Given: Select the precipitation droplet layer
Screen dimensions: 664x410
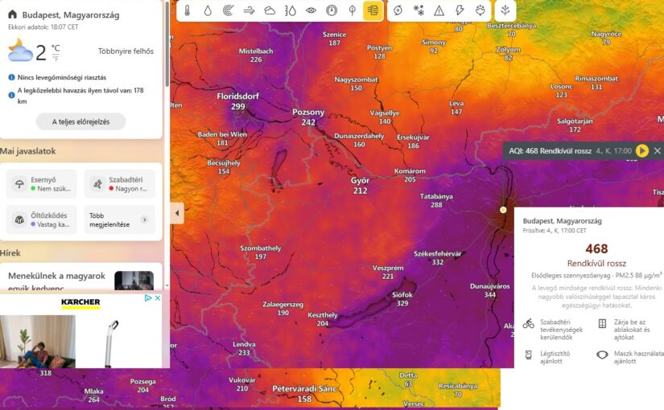Looking at the screenshot, I should pyautogui.click(x=208, y=10).
